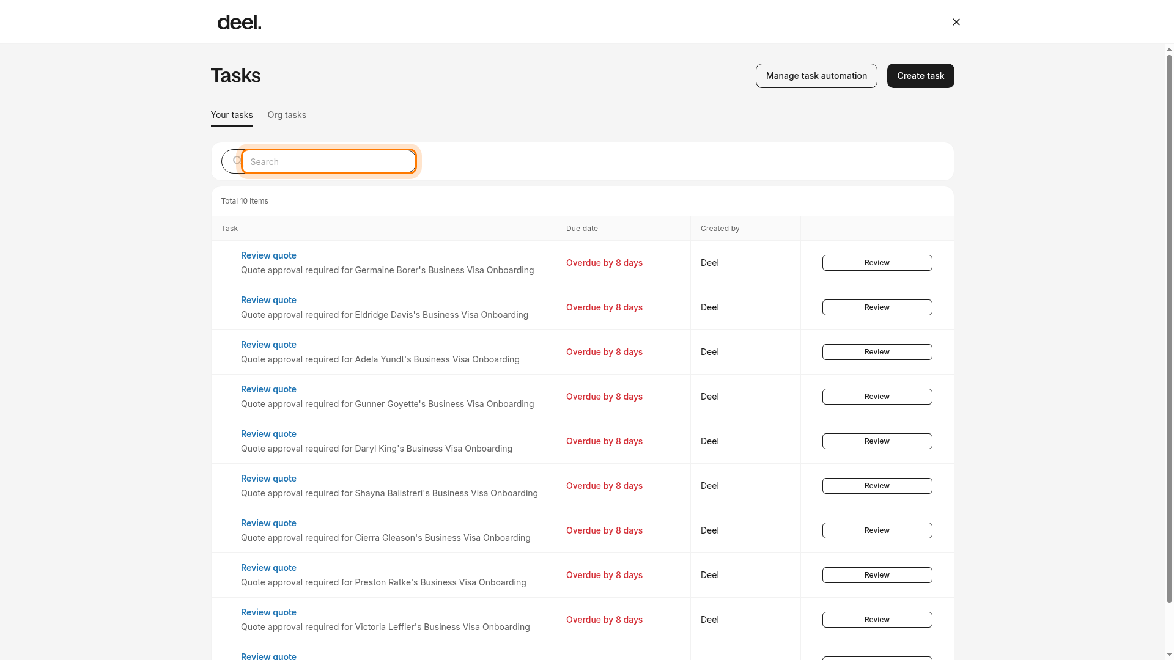Image resolution: width=1174 pixels, height=660 pixels.
Task: Review Adela Yundt's quote via Review button
Action: (877, 352)
